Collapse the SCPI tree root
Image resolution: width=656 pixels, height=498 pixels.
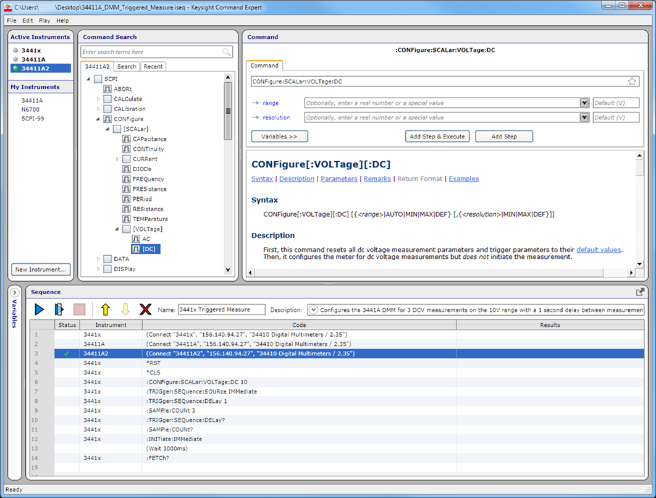(88, 79)
